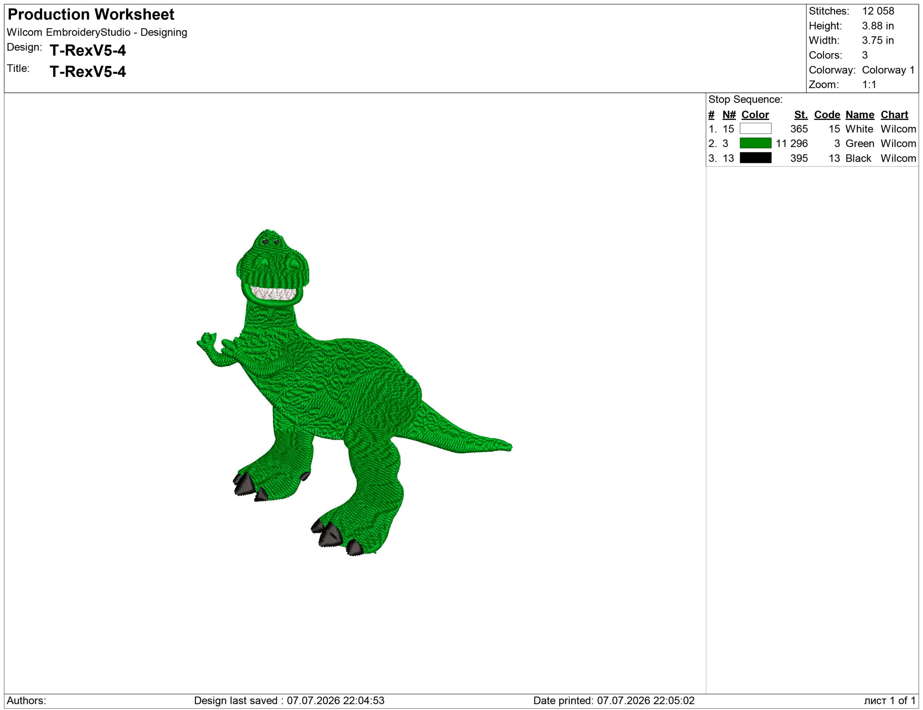The image size is (923, 710).
Task: Click the color name 'Green'
Action: 860,143
